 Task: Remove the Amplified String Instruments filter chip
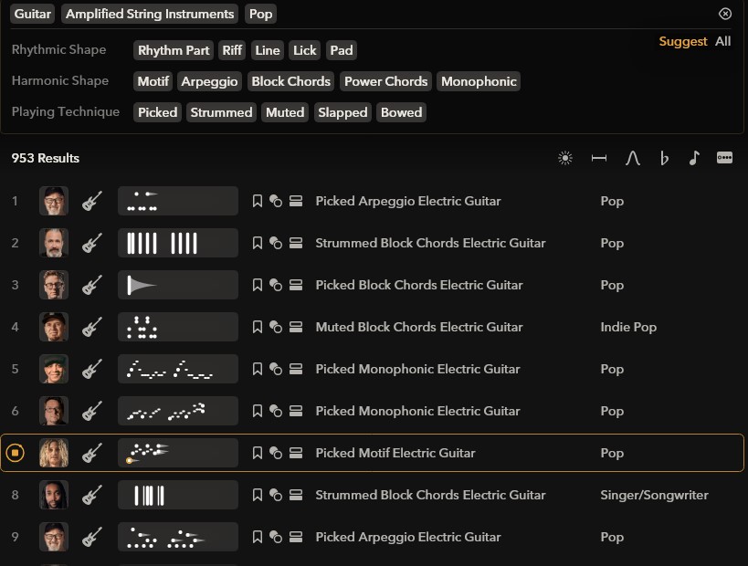point(150,14)
